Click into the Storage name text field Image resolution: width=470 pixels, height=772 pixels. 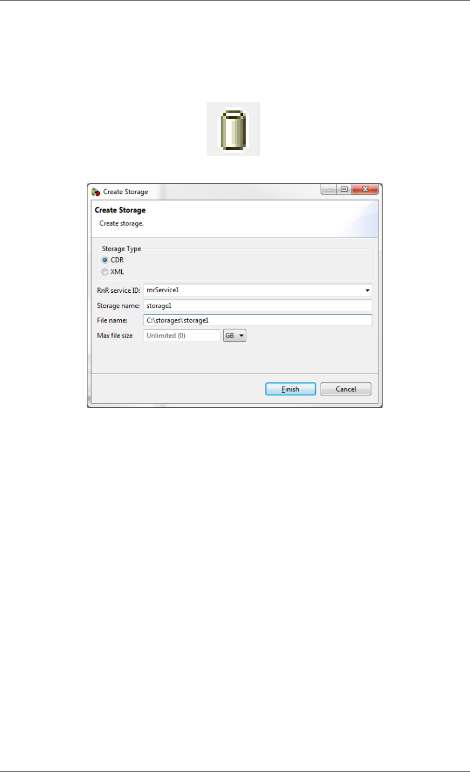258,306
